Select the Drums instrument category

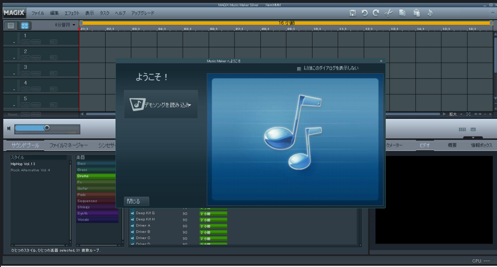96,176
